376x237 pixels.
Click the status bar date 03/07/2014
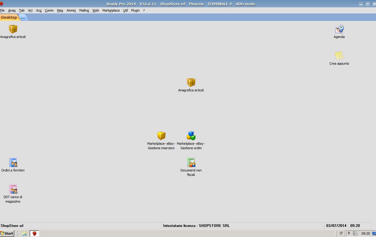click(x=336, y=226)
